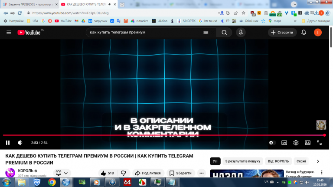
Task: Open the share page icon in address bar
Action: tap(235, 13)
